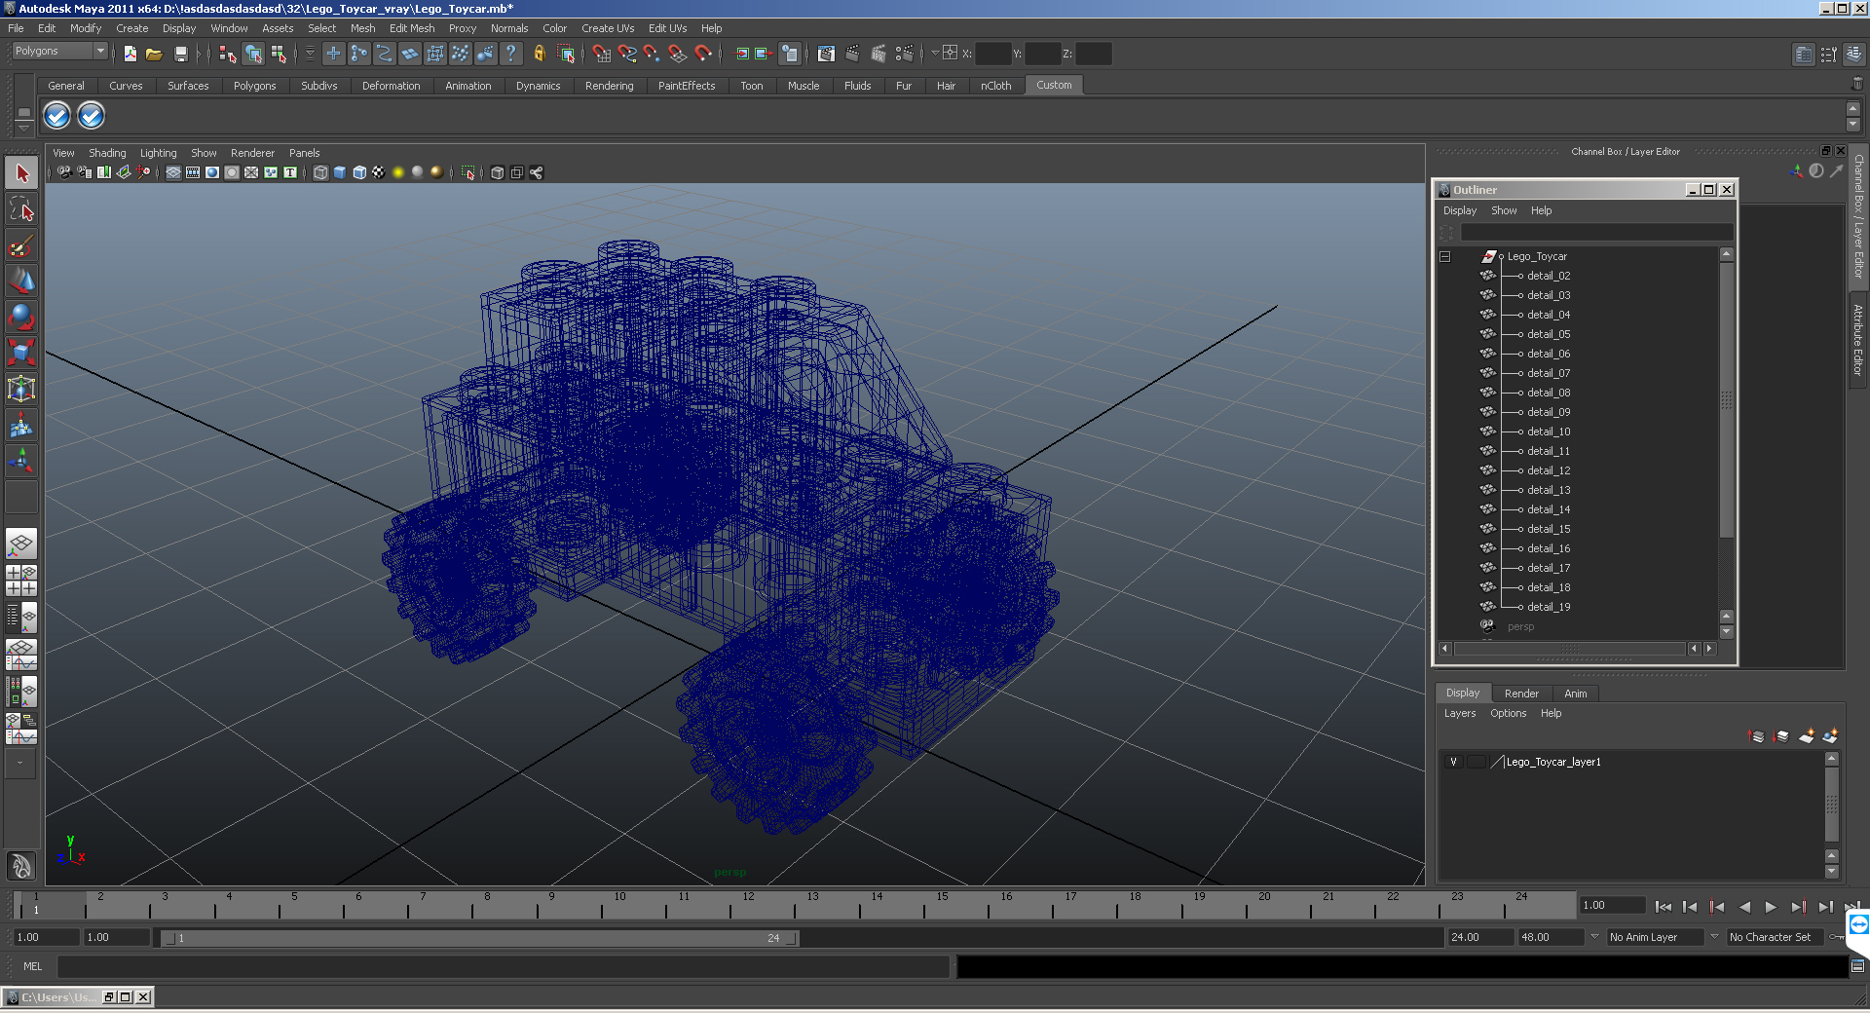Viewport: 1870px width, 1013px height.
Task: Switch to single perspective view layout
Action: pos(21,544)
